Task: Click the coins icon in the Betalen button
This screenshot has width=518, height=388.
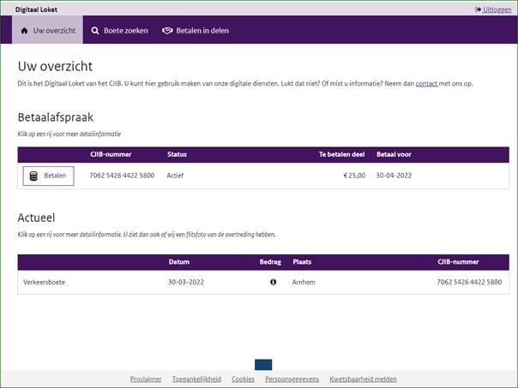Action: tap(33, 176)
